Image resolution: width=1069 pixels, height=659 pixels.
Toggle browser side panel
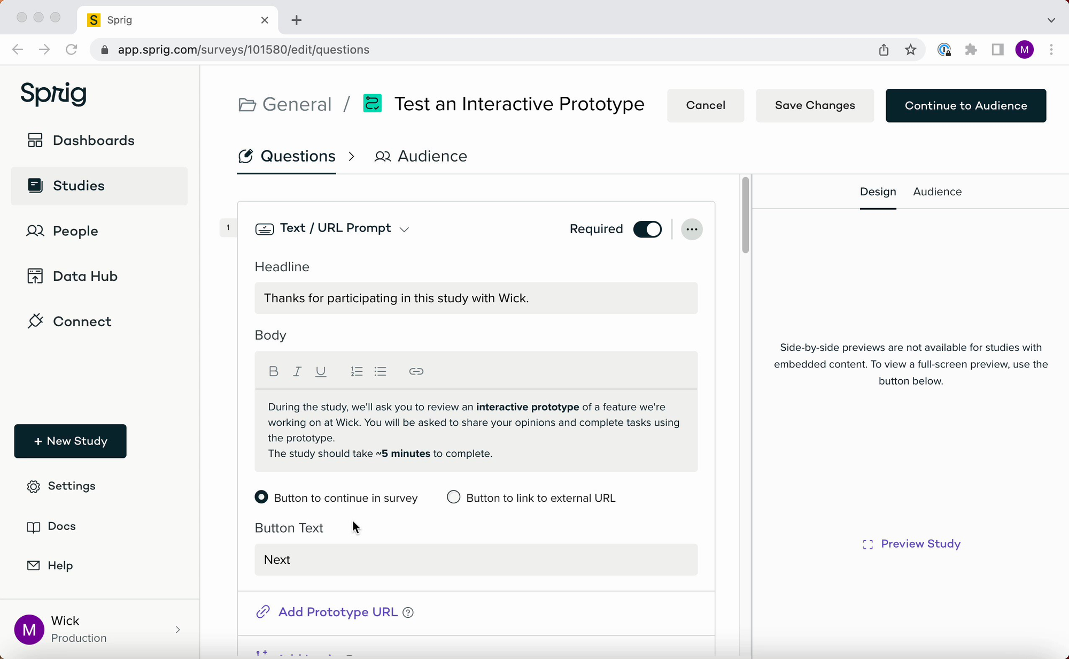tap(997, 50)
